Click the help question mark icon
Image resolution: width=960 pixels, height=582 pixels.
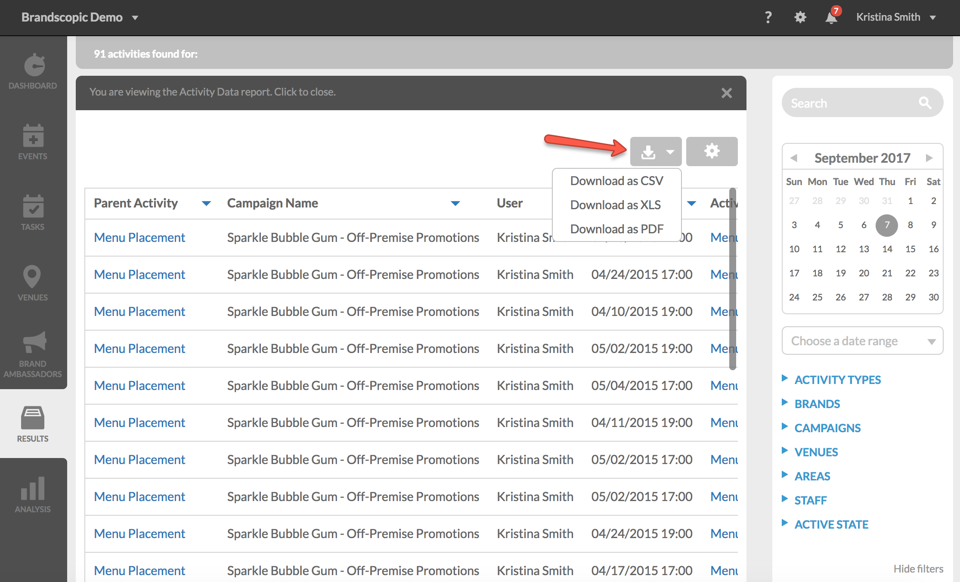(768, 17)
